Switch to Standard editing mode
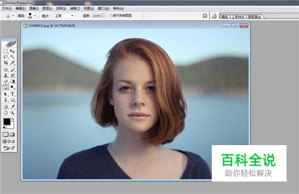This screenshot has width=299, height=194. point(5,135)
